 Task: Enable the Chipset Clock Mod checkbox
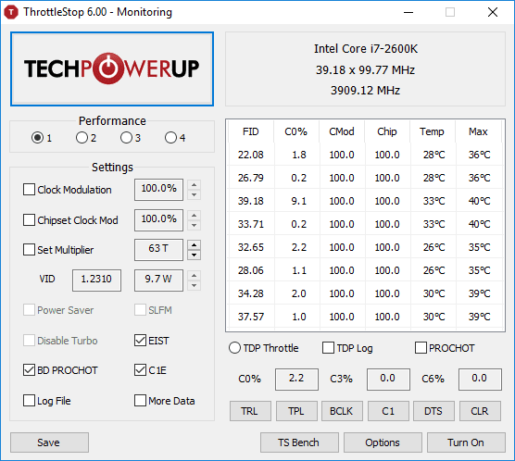29,220
